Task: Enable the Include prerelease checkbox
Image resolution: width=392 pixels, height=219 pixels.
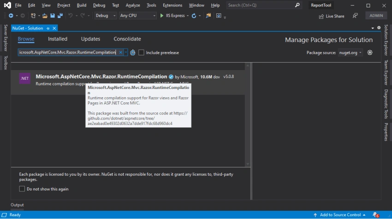Action: point(141,53)
